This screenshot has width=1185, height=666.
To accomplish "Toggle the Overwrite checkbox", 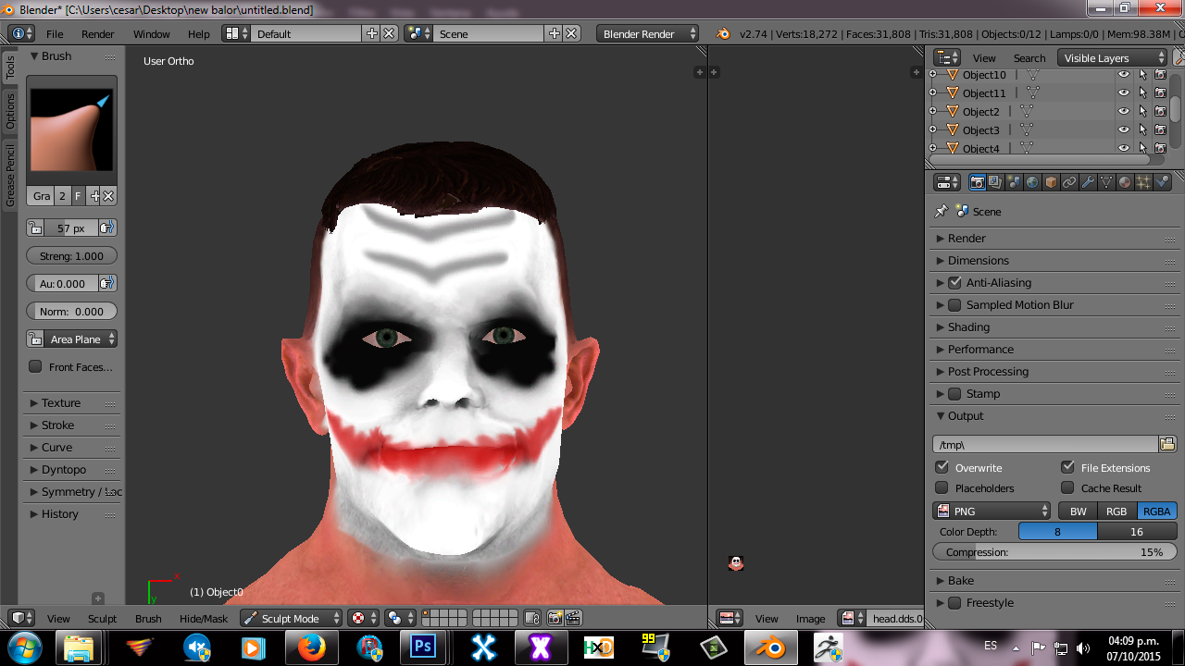I will pyautogui.click(x=942, y=467).
